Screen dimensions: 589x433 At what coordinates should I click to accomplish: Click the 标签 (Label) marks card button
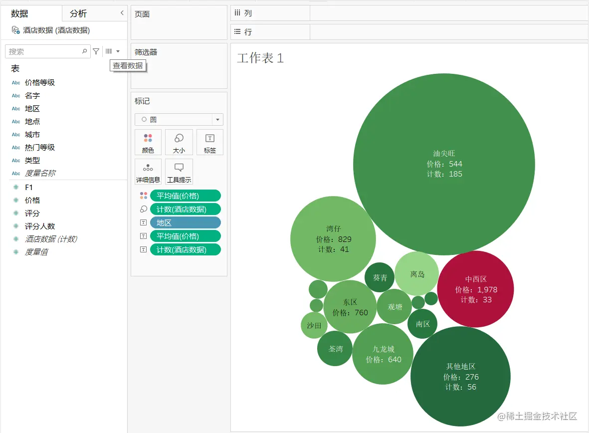tap(209, 142)
